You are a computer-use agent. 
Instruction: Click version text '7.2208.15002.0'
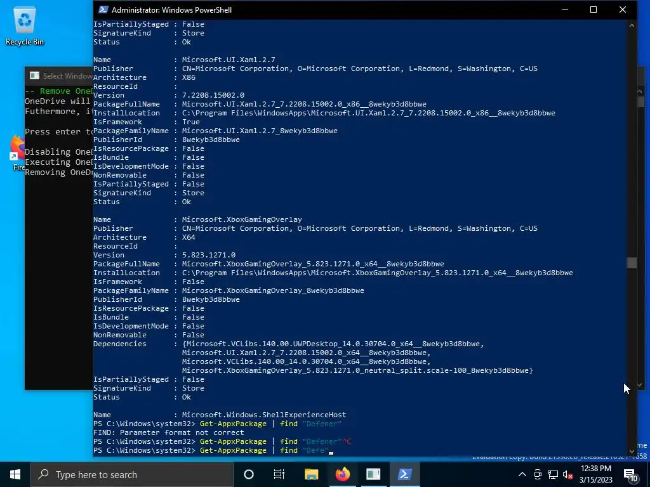(213, 95)
